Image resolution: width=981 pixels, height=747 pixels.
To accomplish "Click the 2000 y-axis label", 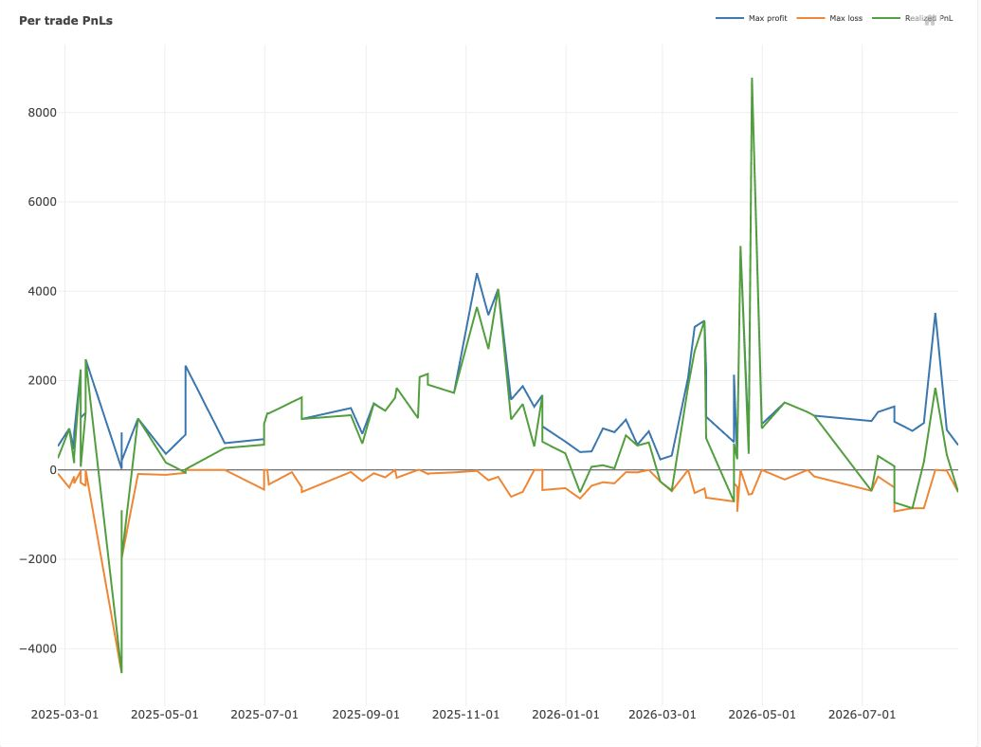I will [42, 380].
